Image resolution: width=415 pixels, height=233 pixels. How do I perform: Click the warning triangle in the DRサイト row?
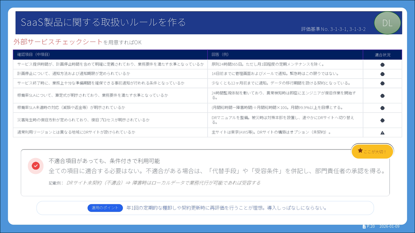(382, 133)
